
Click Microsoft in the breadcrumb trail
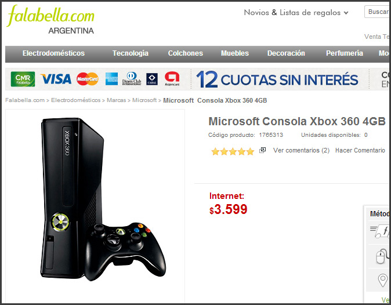(144, 100)
